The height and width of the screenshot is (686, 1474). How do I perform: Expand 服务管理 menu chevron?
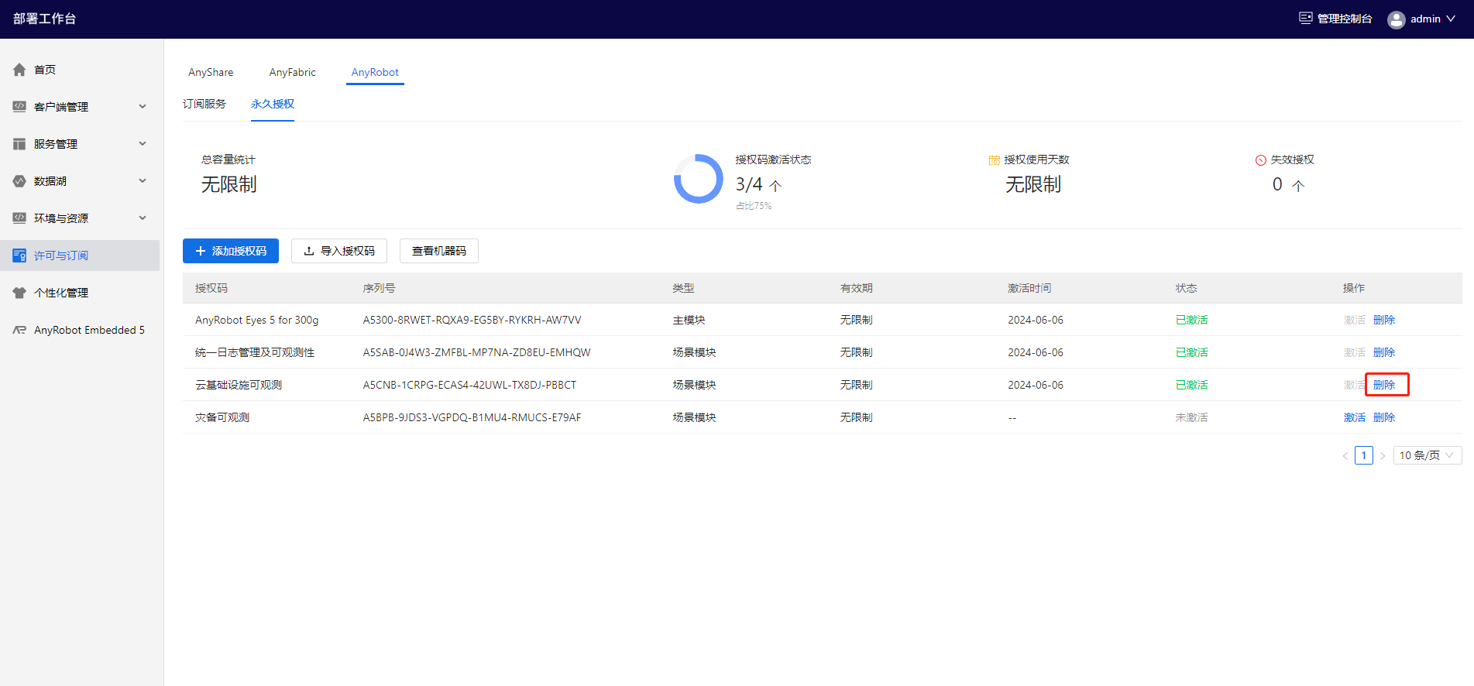[x=143, y=143]
